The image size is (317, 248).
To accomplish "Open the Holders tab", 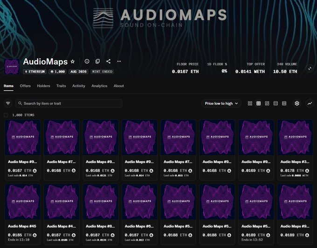I will 43,86.
